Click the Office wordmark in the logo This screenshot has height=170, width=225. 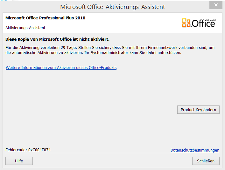[203, 23]
